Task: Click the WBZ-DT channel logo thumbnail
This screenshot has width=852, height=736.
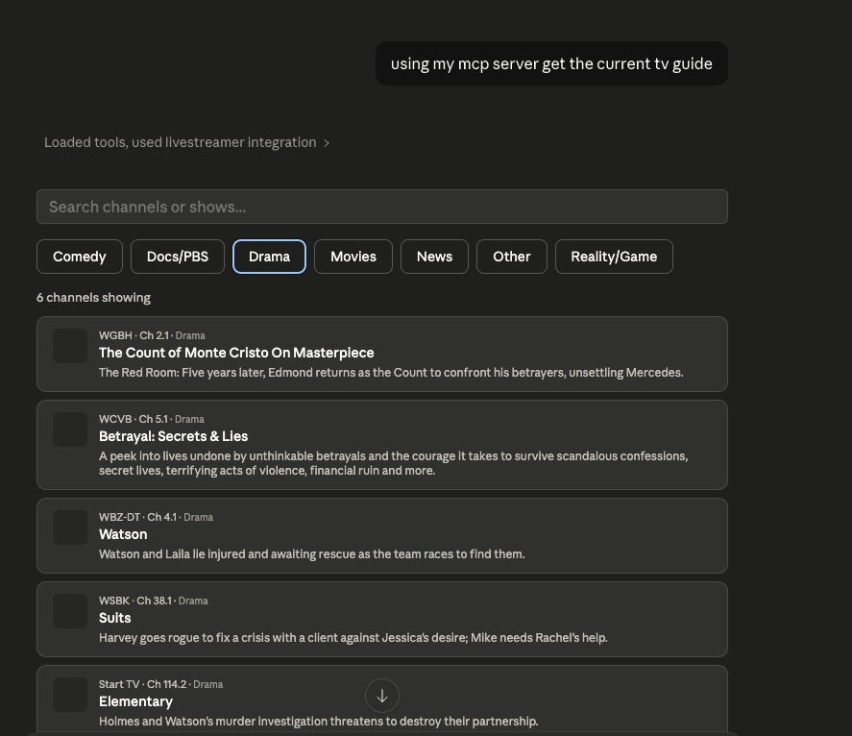Action: [70, 527]
